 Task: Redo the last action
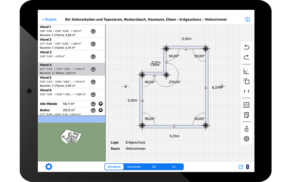click(x=246, y=57)
